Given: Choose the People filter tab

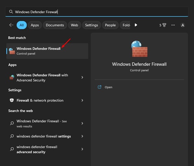Looking at the screenshot, I should 110,25.
